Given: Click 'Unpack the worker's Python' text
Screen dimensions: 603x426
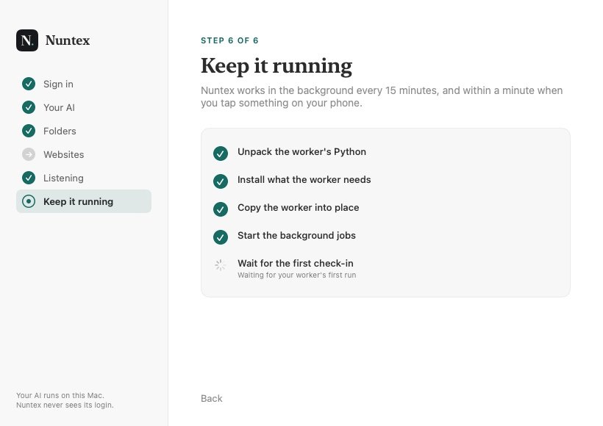Looking at the screenshot, I should 301,152.
